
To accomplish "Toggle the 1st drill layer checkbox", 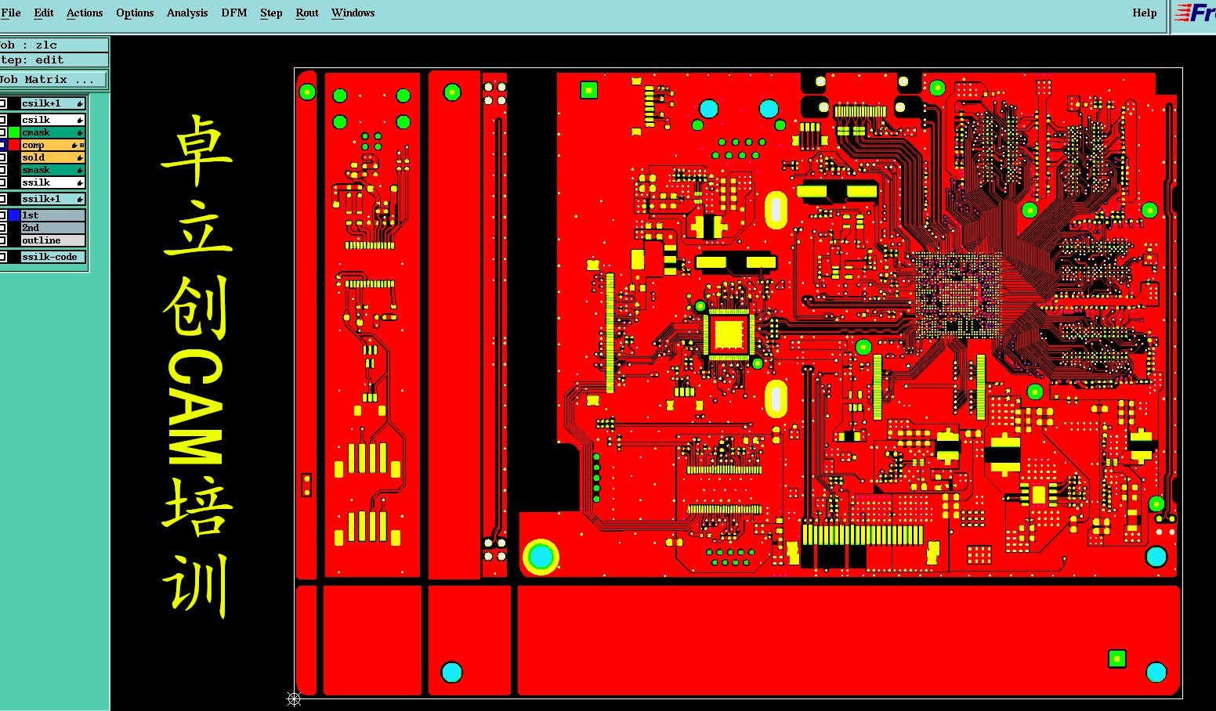I will coord(3,215).
